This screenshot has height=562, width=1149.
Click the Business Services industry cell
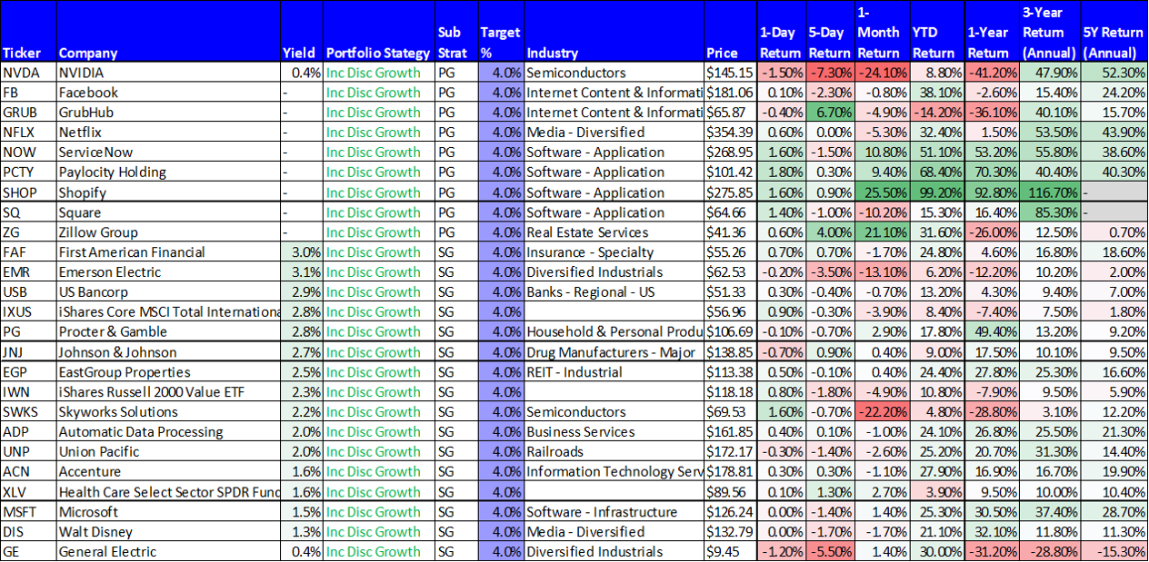(x=614, y=432)
